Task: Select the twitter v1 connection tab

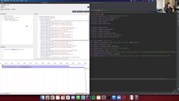Action: point(3,7)
